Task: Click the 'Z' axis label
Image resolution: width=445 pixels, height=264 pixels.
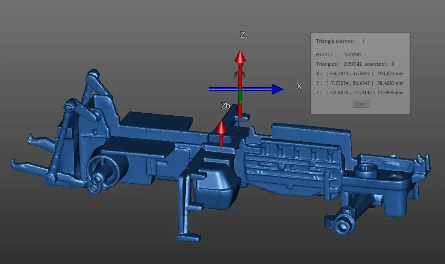Action: pyautogui.click(x=242, y=35)
